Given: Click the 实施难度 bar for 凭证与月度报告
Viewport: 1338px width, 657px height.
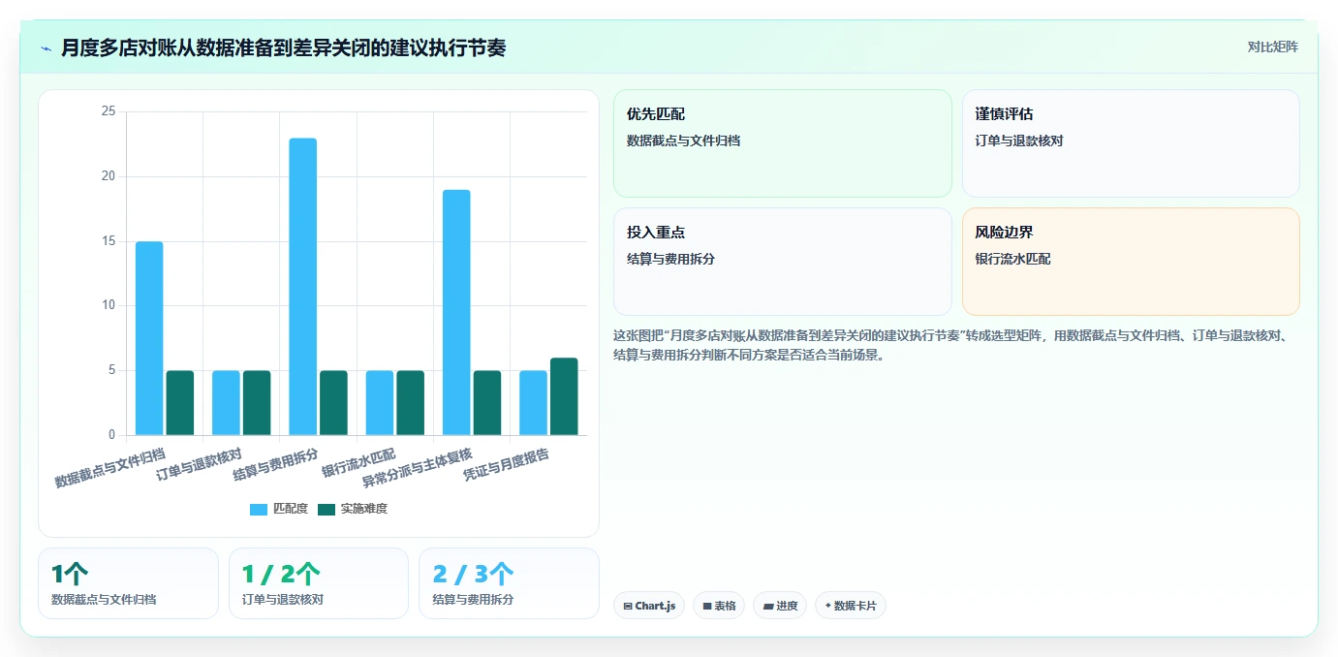Looking at the screenshot, I should 564,396.
